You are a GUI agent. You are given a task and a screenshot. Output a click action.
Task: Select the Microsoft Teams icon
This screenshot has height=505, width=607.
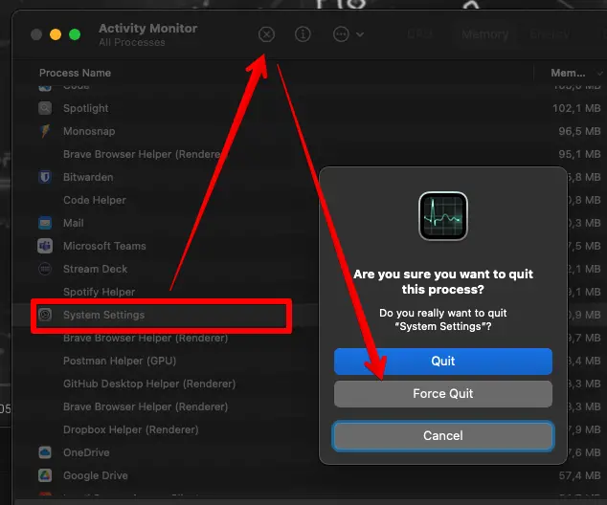pos(45,246)
